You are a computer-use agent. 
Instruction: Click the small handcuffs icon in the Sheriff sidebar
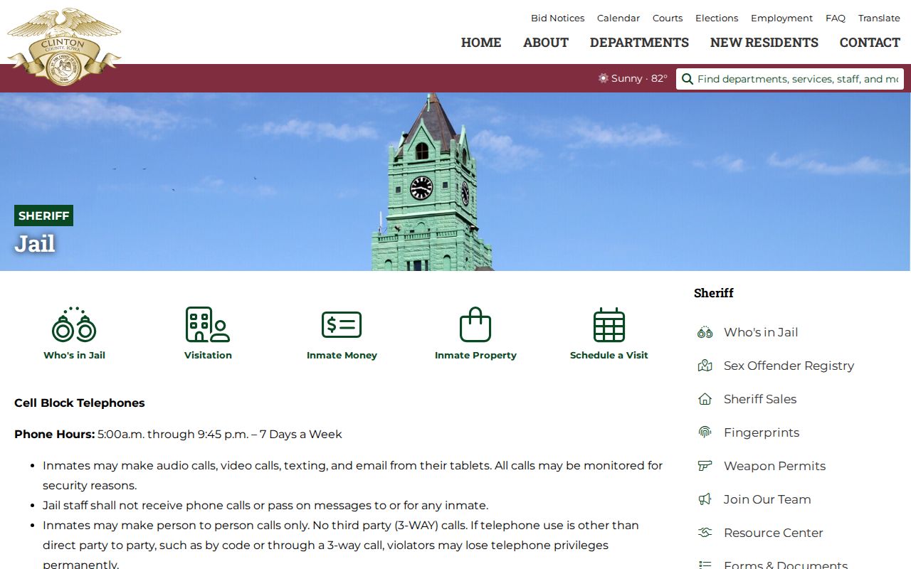[x=705, y=332]
